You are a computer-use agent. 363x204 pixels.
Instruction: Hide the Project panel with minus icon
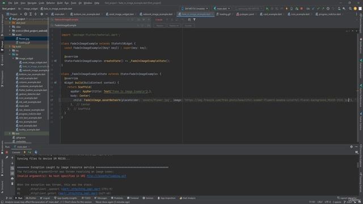point(47,14)
